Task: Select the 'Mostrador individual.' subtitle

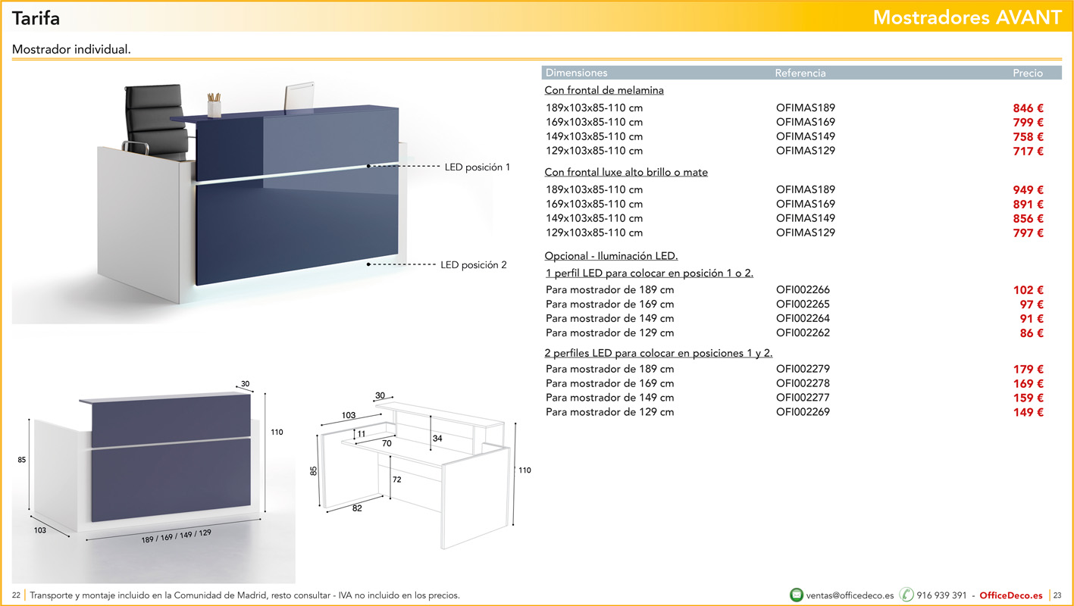Action: (x=72, y=49)
